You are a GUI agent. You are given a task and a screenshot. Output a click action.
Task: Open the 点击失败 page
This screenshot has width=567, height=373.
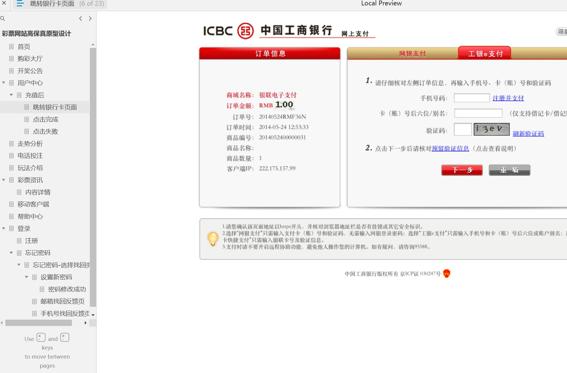click(46, 131)
